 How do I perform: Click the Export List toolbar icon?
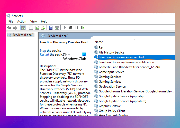pos(43,28)
